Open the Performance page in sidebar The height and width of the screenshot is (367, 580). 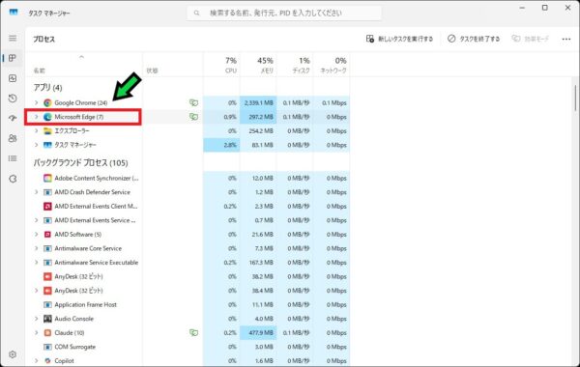coord(13,78)
